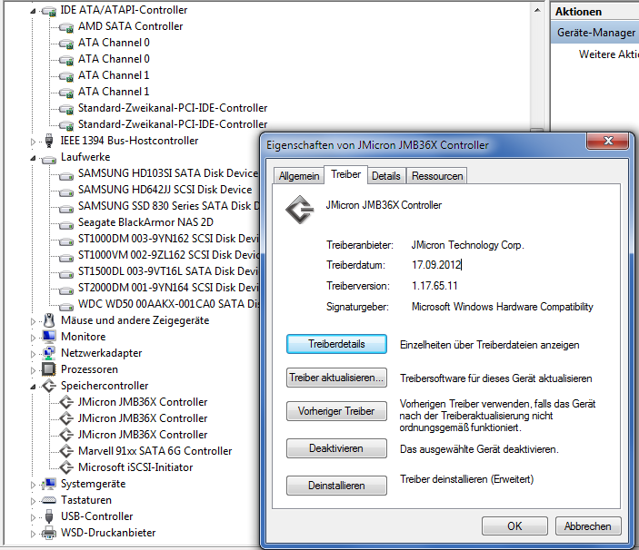639x550 pixels.
Task: Click the Treiberversion value 1.17.65.11
Action: tap(434, 286)
